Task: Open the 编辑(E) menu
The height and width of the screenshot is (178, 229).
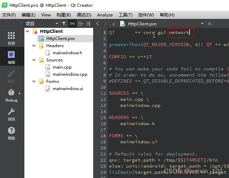Action: coord(28,15)
